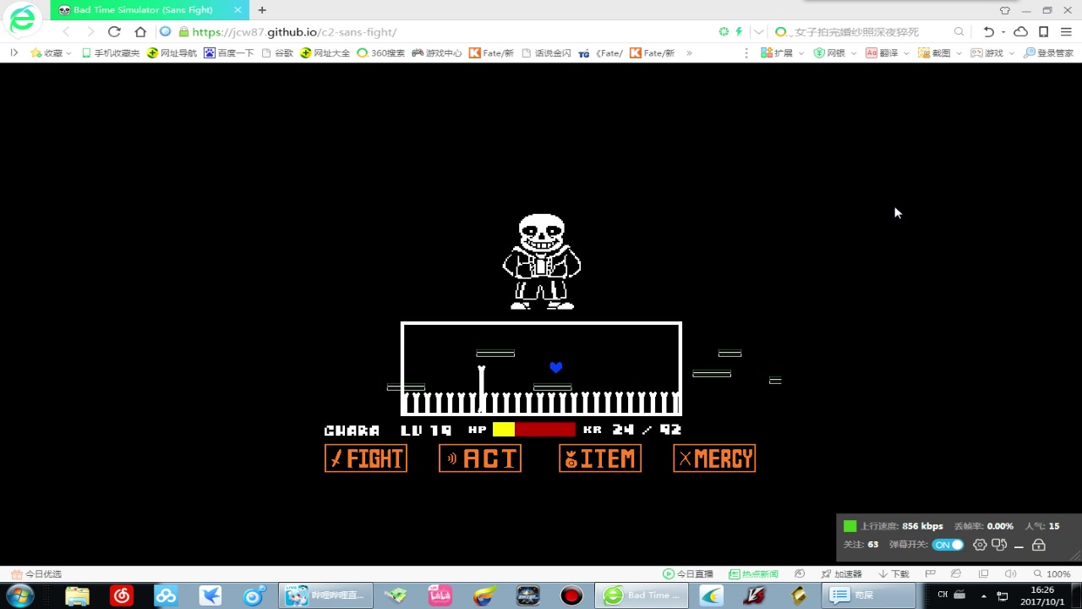Reload the page with the refresh icon
Screen dimensions: 1082x609
coord(114,32)
